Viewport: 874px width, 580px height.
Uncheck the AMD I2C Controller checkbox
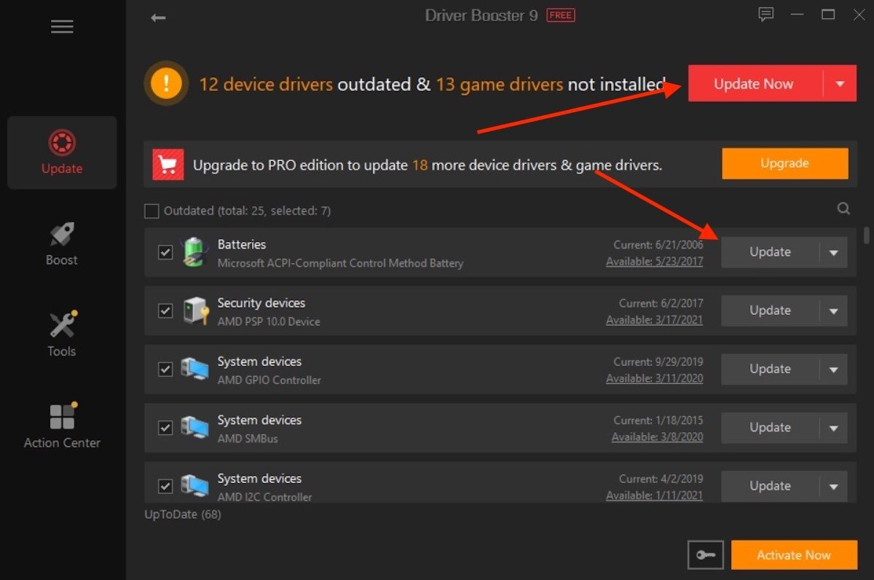pos(165,485)
